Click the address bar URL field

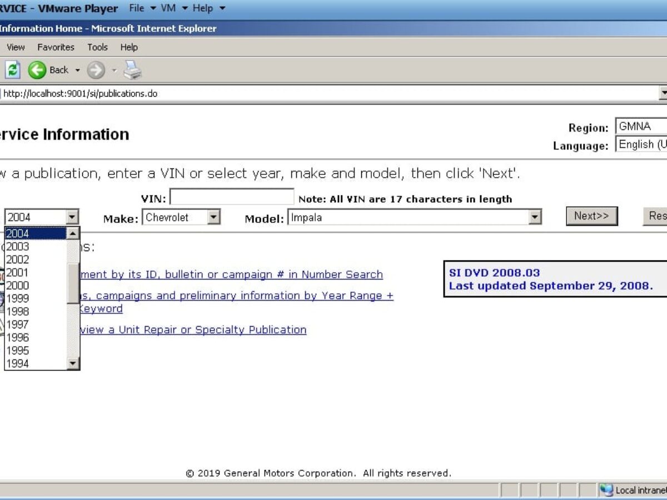point(329,93)
